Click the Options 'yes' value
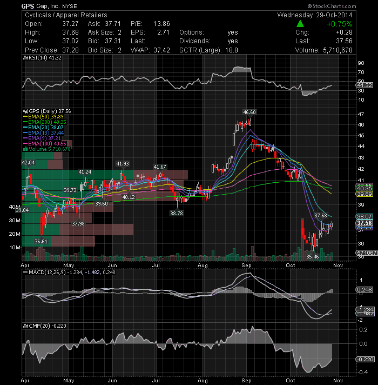 tap(233, 32)
